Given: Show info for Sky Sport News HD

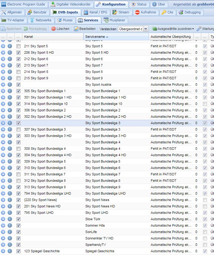Looking at the screenshot, I should click(x=10, y=206).
